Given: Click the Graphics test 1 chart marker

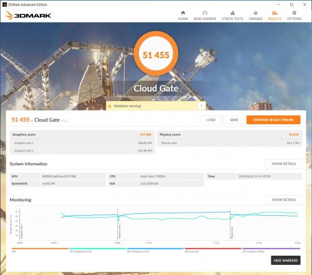Looking at the screenshot, I should tap(21, 231).
